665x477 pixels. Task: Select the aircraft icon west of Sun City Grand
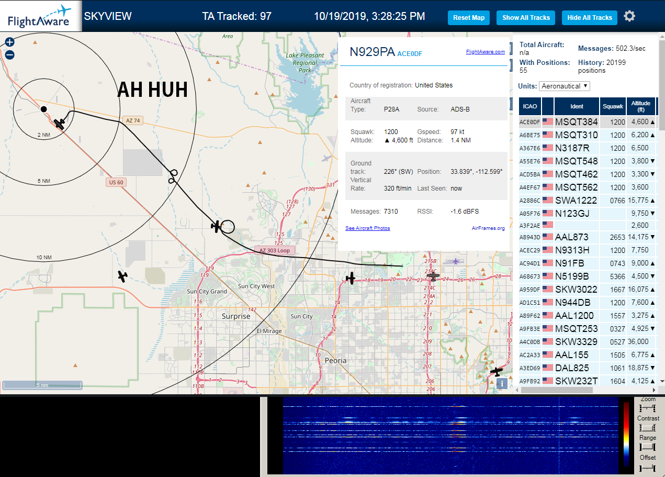point(122,276)
